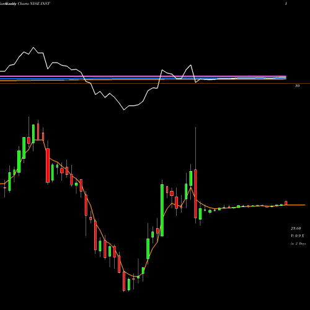Click the last red candlestick on the right

click(286, 203)
